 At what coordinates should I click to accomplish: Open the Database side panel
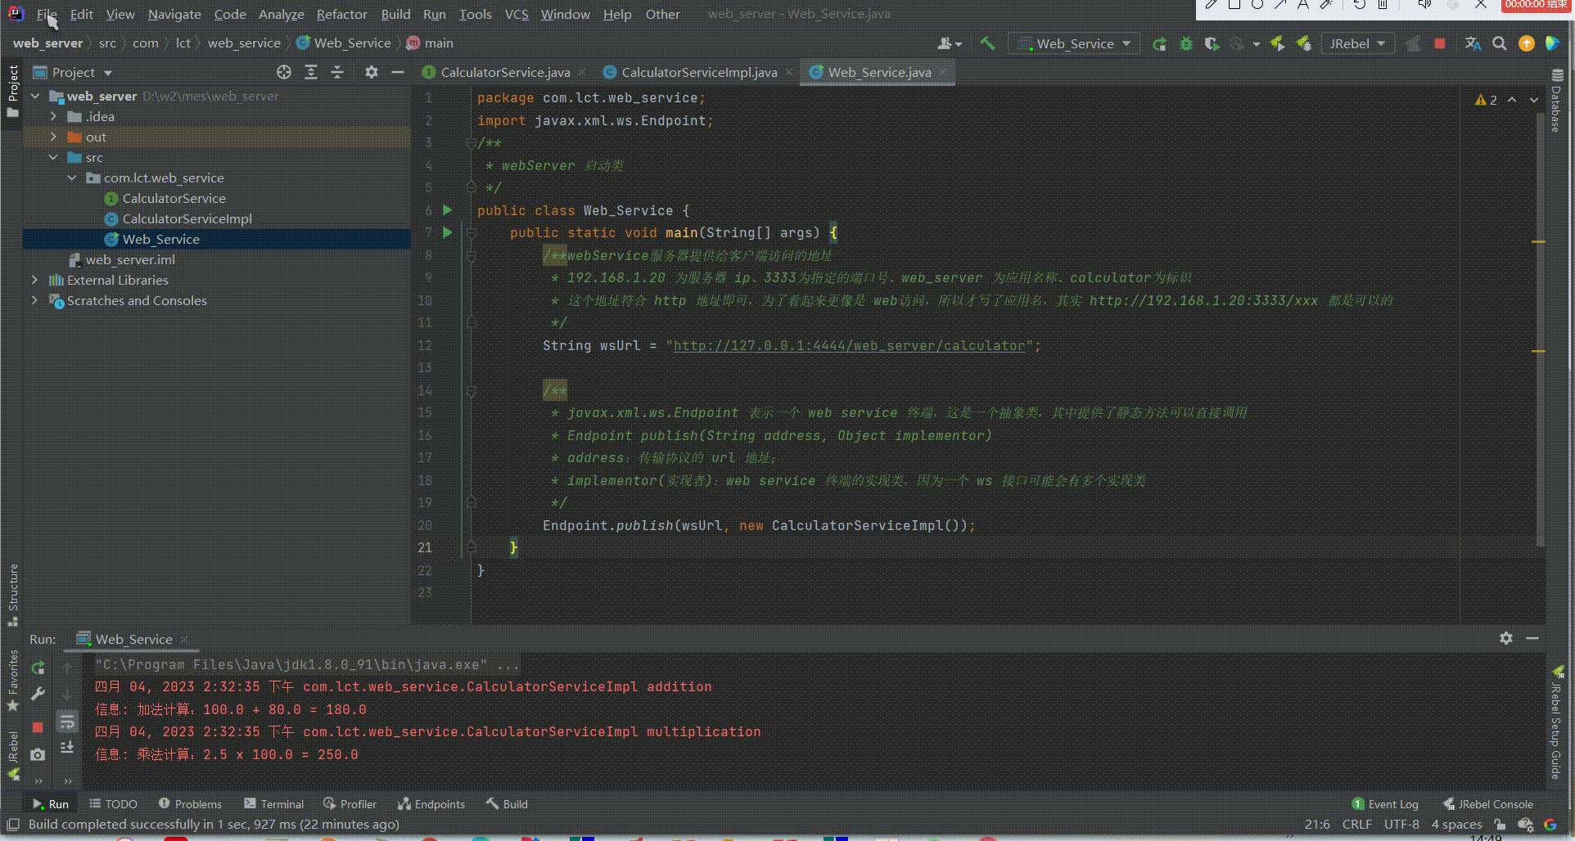1557,100
